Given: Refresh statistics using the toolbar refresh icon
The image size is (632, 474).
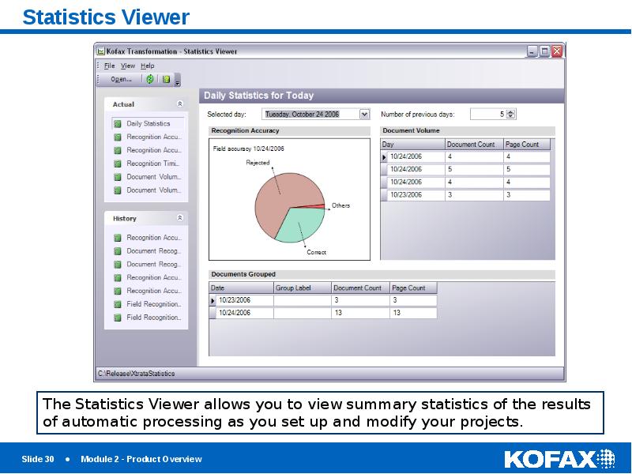Looking at the screenshot, I should pos(150,78).
